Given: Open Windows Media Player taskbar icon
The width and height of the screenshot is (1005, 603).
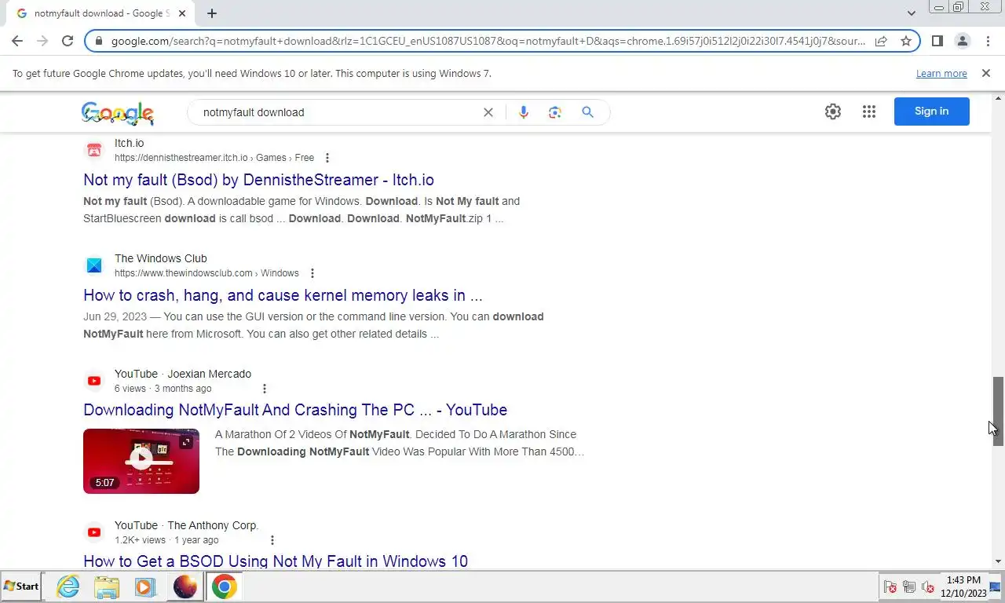Looking at the screenshot, I should point(144,587).
